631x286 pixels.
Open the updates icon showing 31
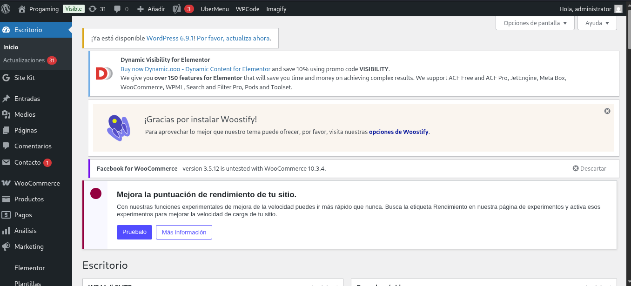click(x=93, y=9)
